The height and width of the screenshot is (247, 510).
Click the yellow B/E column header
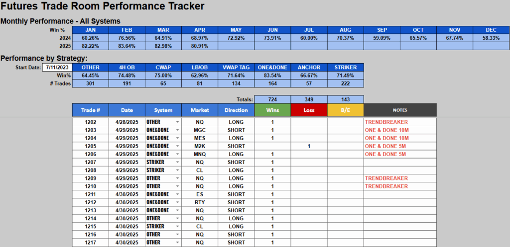tap(345, 110)
